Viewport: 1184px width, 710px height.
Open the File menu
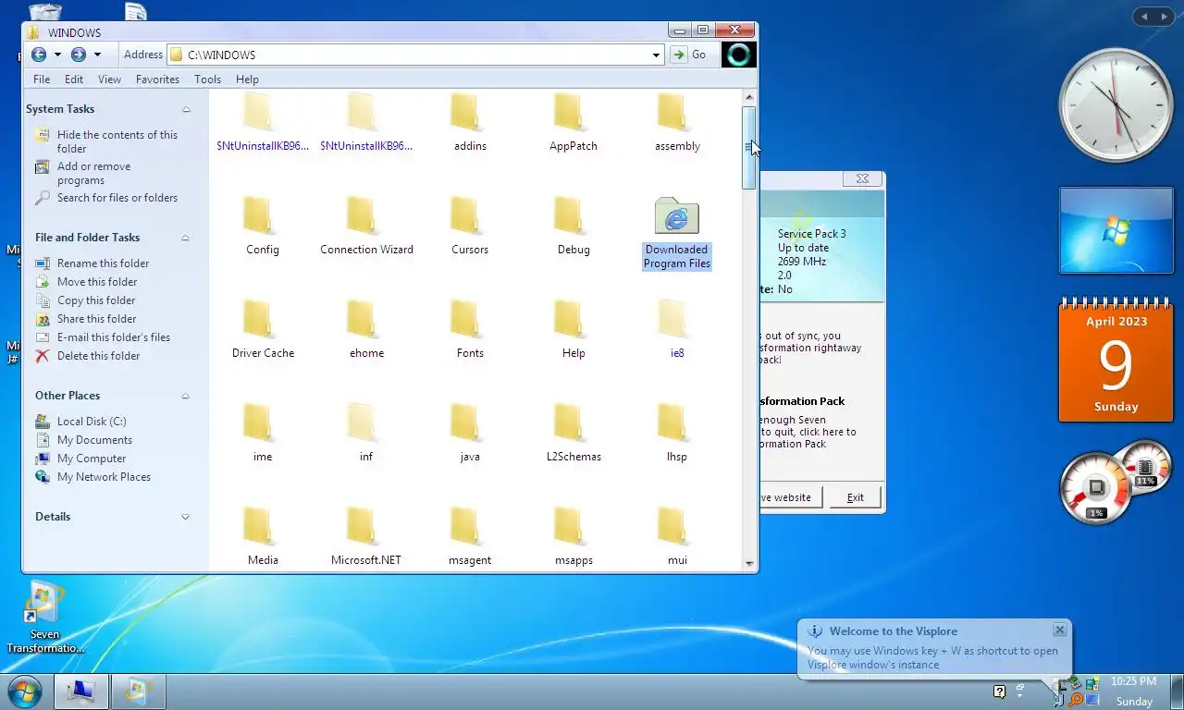[x=42, y=80]
